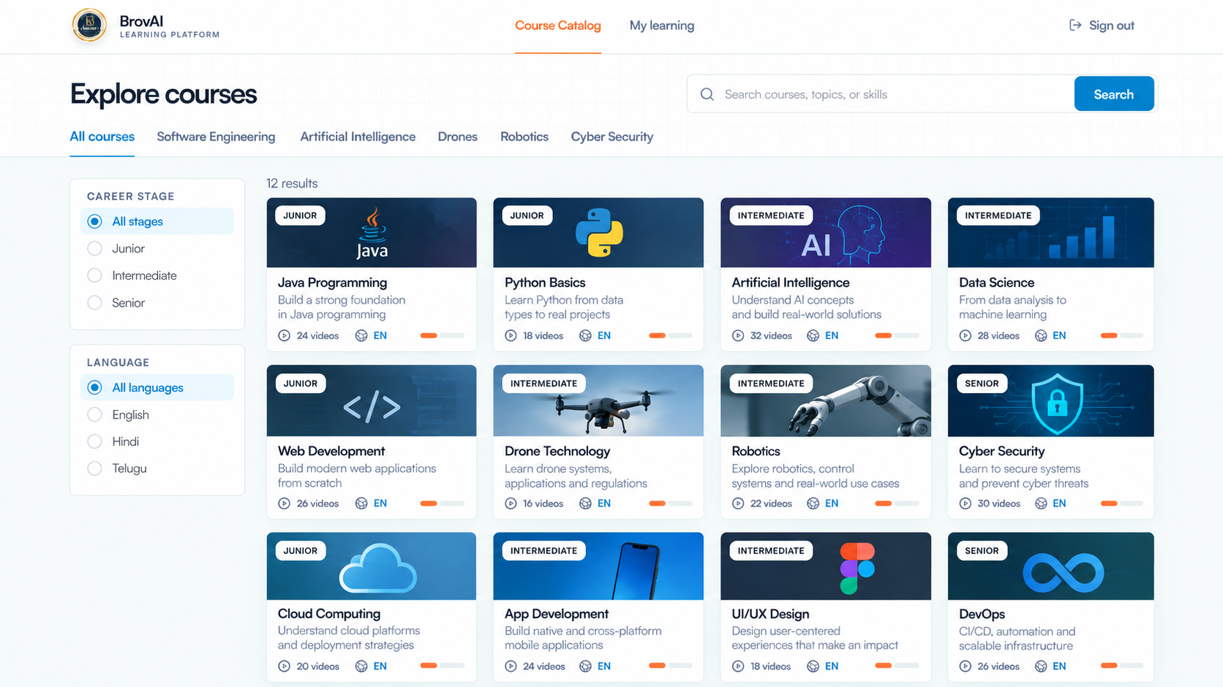This screenshot has width=1223, height=687.
Task: Open the My learning nav tab
Action: [x=662, y=26]
